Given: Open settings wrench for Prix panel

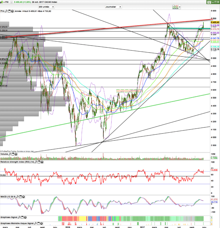Looking at the screenshot, I should tap(6, 11).
